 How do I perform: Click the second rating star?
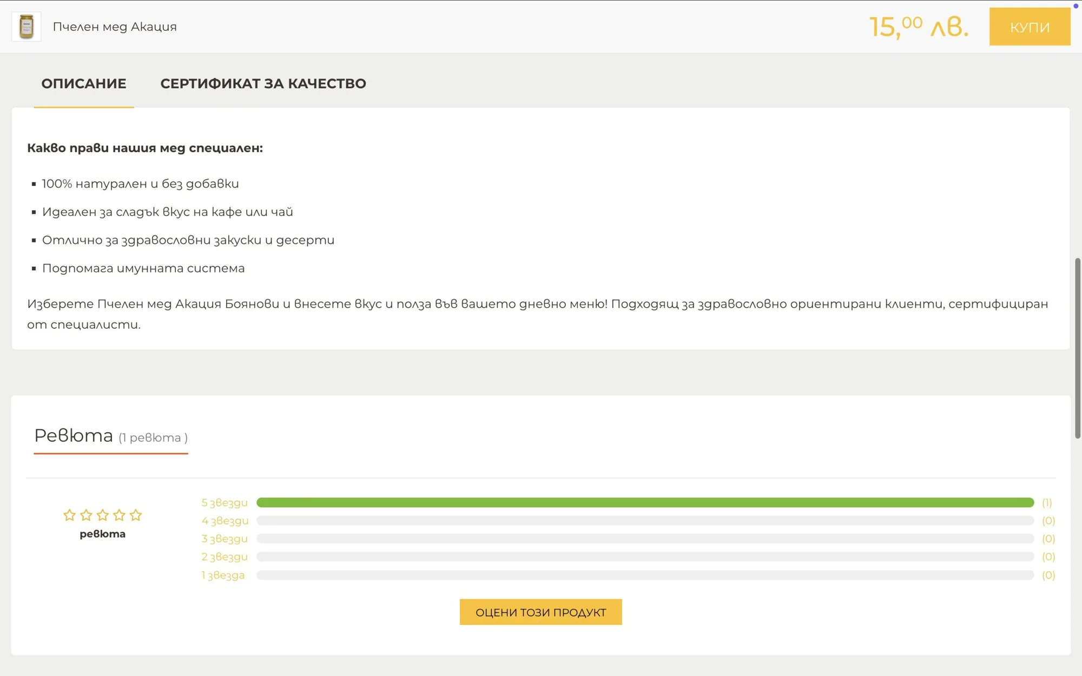click(86, 515)
